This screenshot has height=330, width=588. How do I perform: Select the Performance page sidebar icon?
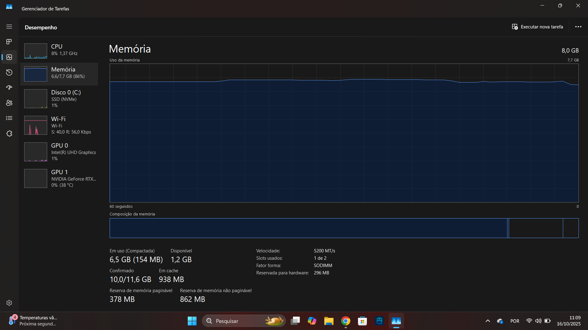[9, 57]
